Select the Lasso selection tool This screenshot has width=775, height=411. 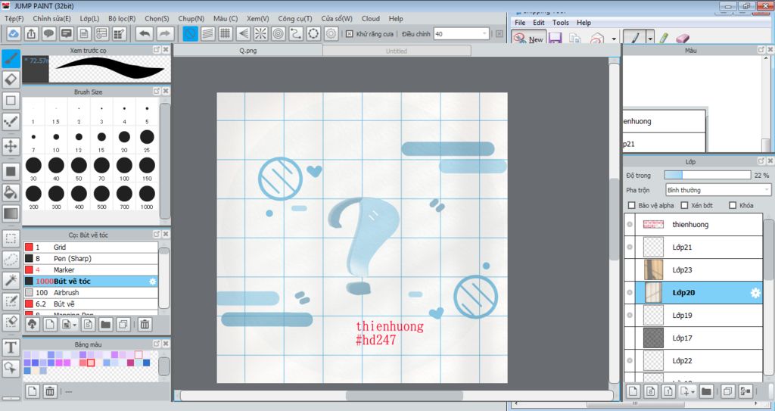(x=11, y=259)
